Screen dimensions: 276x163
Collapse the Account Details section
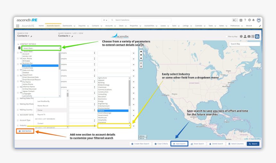coord(18,115)
